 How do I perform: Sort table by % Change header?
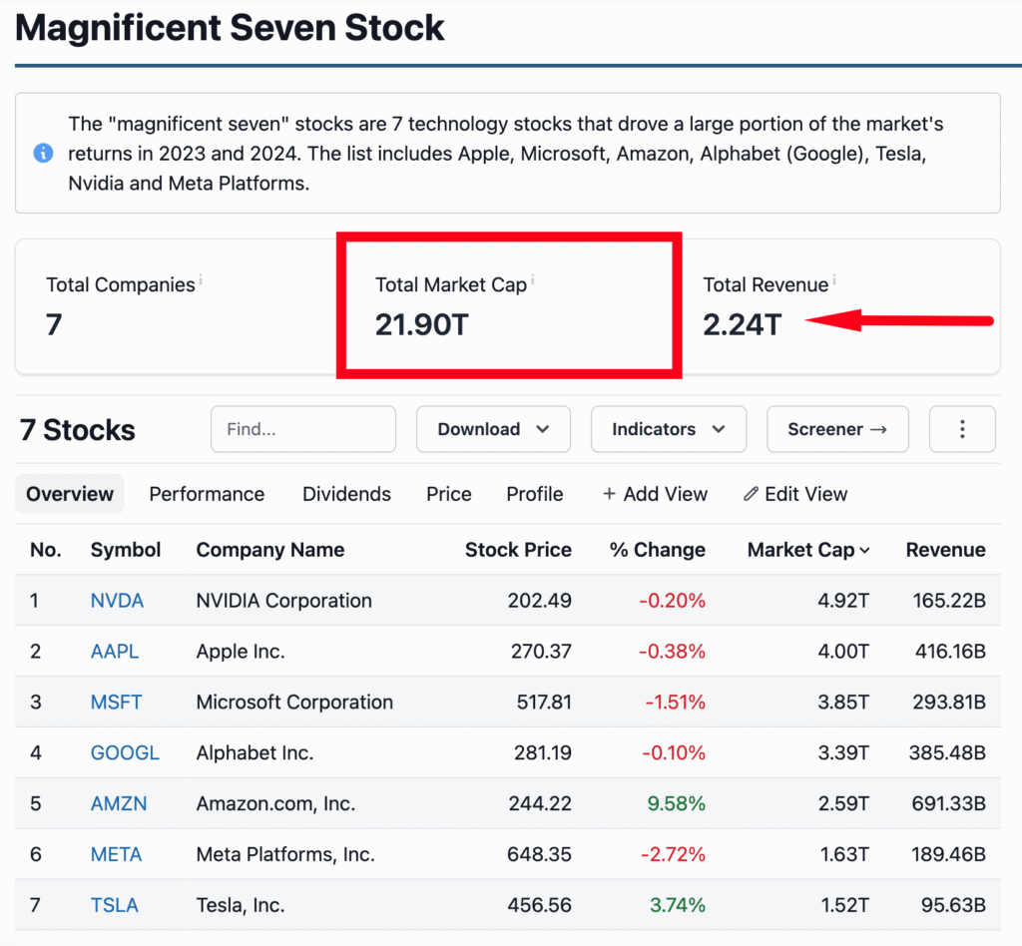click(x=657, y=550)
